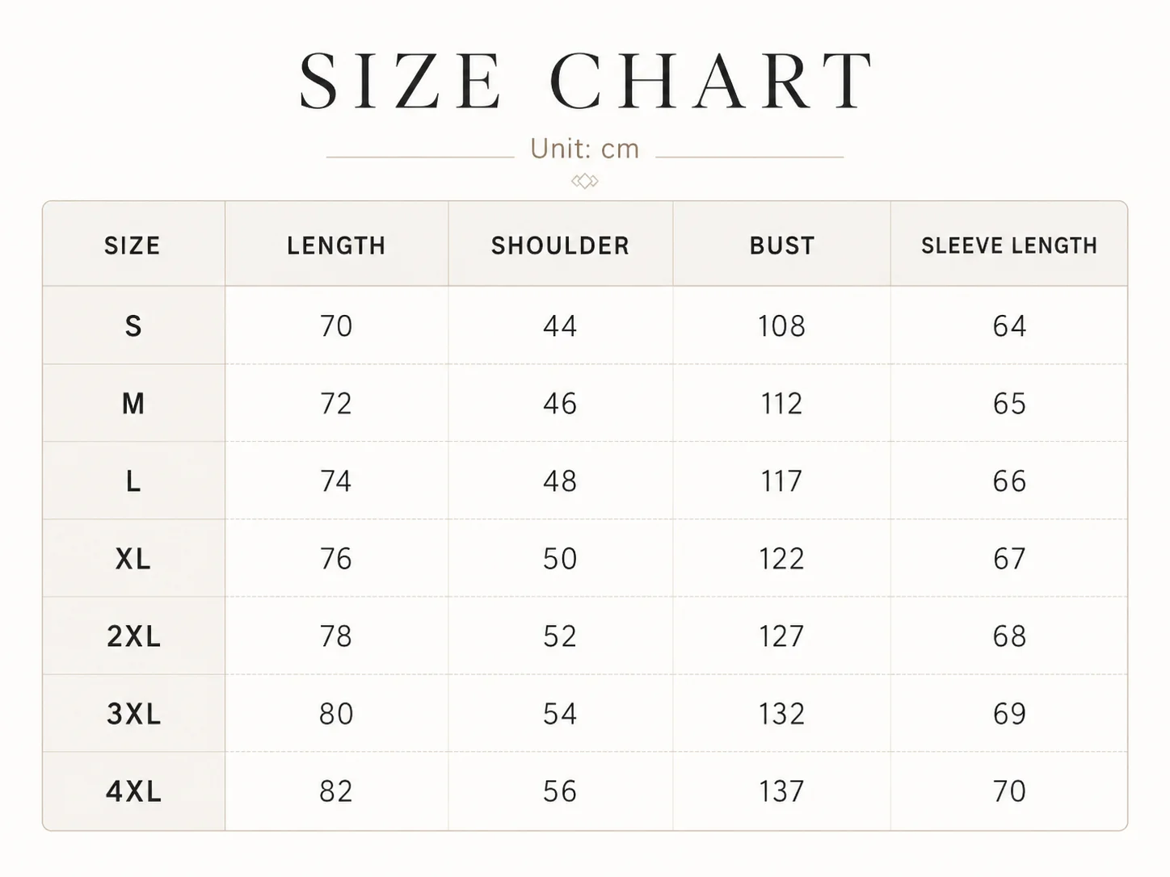Click shoulder value 52 for size 2XL
The height and width of the screenshot is (877, 1170).
click(x=560, y=636)
